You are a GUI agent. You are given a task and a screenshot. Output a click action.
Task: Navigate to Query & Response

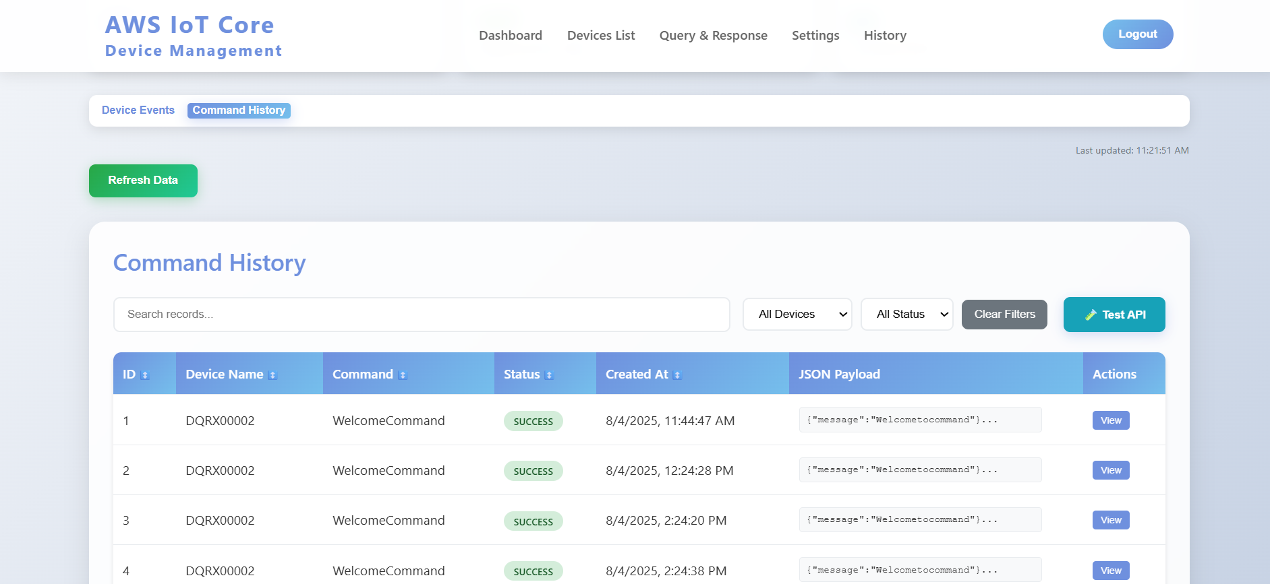(713, 36)
